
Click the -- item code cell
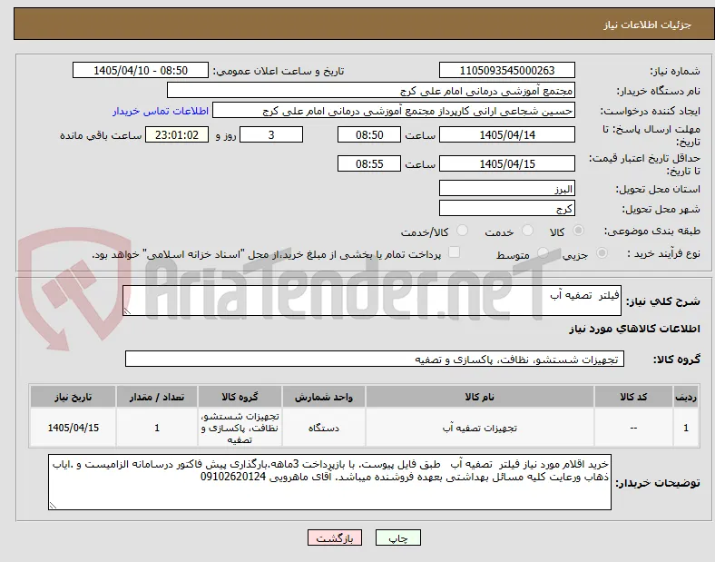(x=633, y=428)
